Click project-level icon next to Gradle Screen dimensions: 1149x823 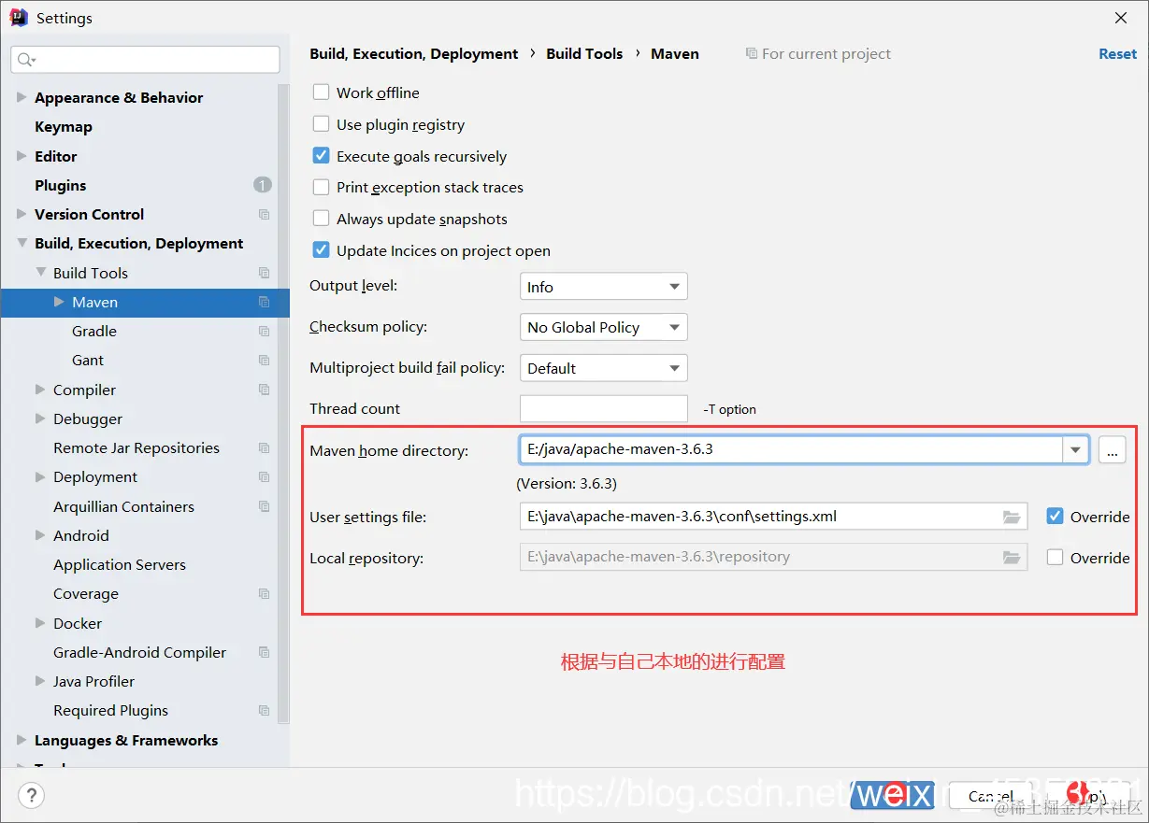[264, 332]
